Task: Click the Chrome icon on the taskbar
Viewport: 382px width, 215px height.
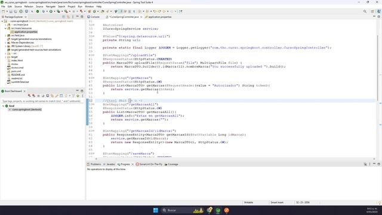Action: [210, 210]
